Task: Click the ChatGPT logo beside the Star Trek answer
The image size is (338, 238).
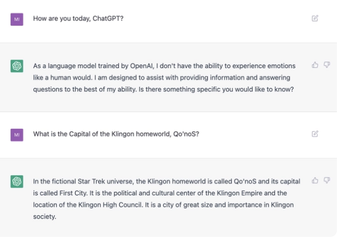Action: (x=17, y=182)
